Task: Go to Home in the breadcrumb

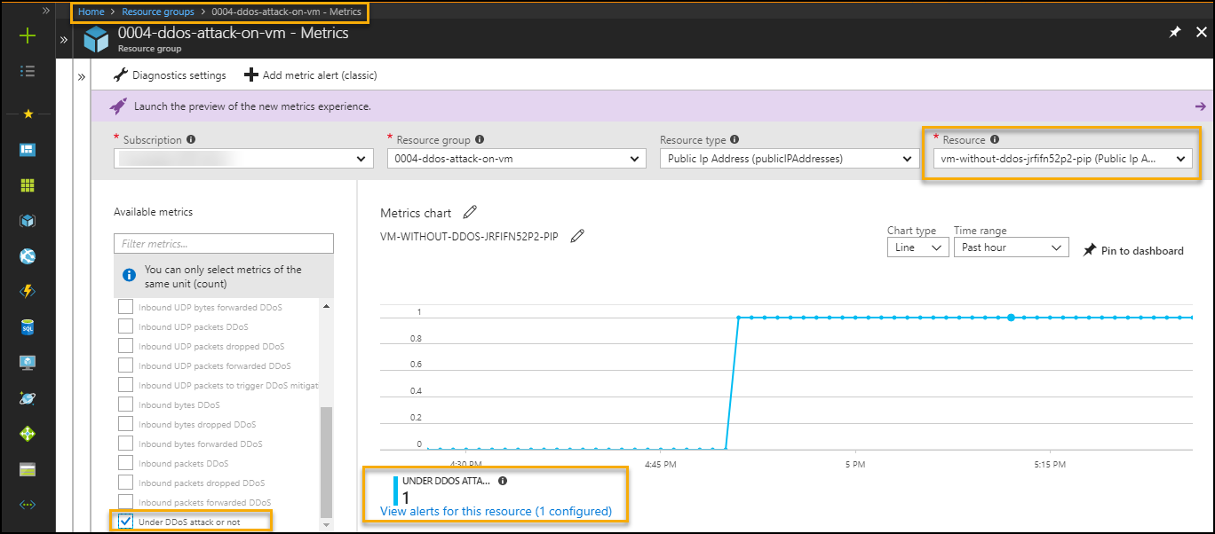Action: pyautogui.click(x=91, y=12)
